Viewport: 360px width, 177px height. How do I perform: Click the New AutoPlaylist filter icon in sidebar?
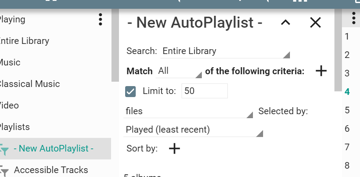[5, 149]
